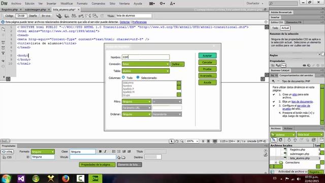Open Firefox from the taskbar
325x183 pixels.
66,178
